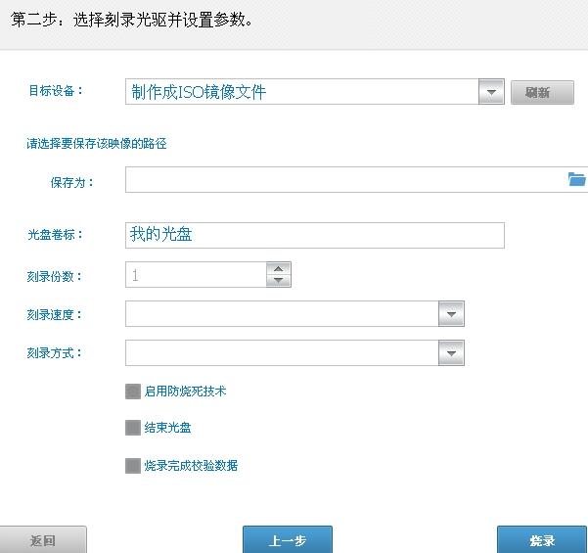Click the 返回 return button
Viewport: 588px width, 553px height.
tap(43, 540)
